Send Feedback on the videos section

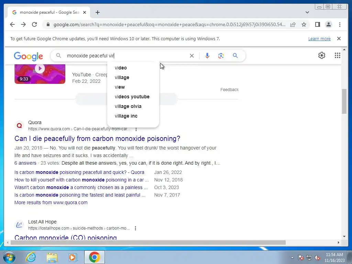coord(229,90)
